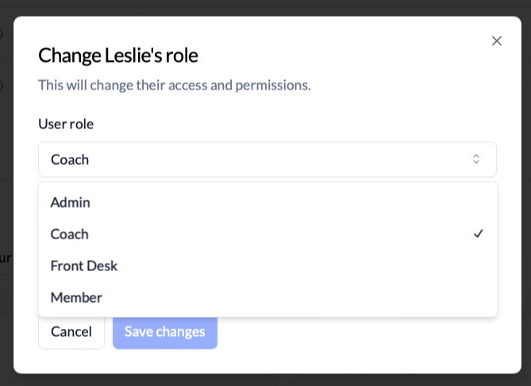This screenshot has width=531, height=386.
Task: Click the Cancel button
Action: [x=71, y=332]
